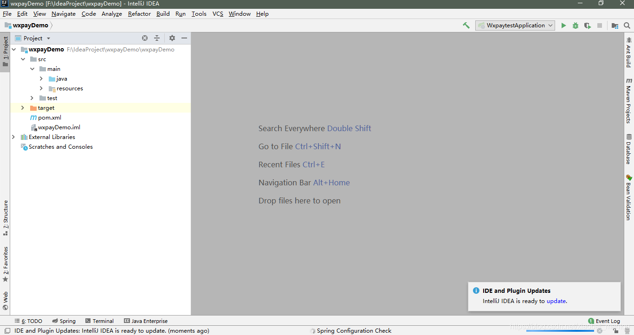The height and width of the screenshot is (335, 634).
Task: Open Bean Validation side panel
Action: click(x=629, y=197)
